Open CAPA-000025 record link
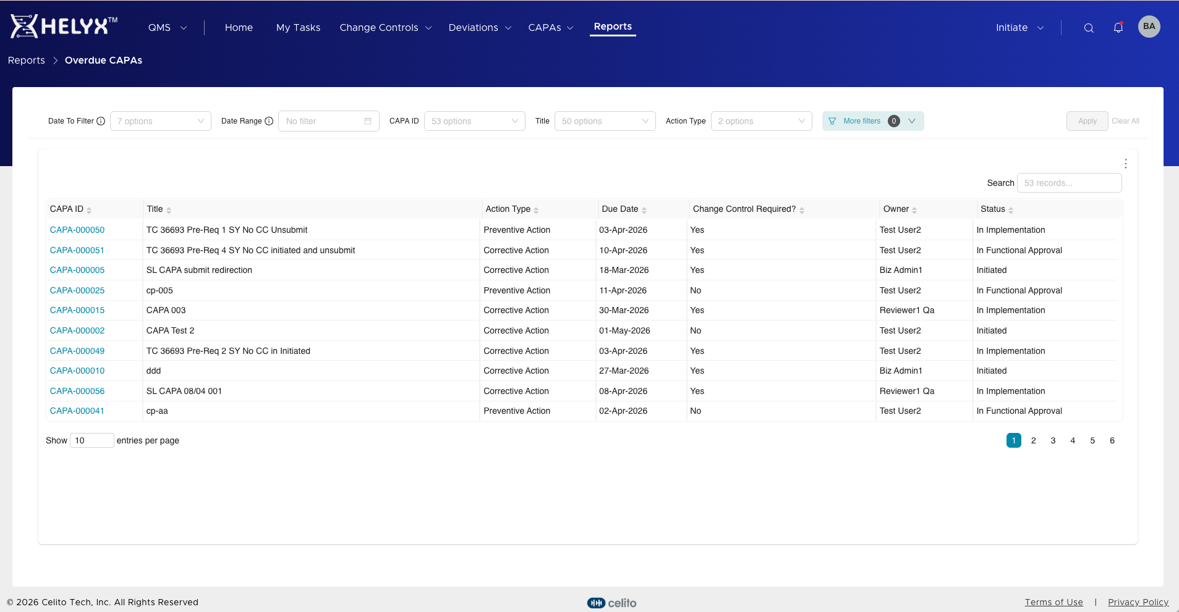 [77, 290]
